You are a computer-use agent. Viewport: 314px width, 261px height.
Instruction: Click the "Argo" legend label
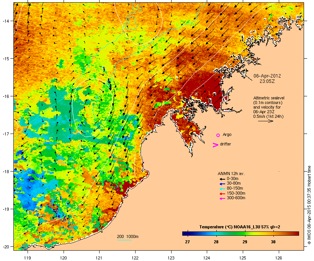(x=227, y=134)
